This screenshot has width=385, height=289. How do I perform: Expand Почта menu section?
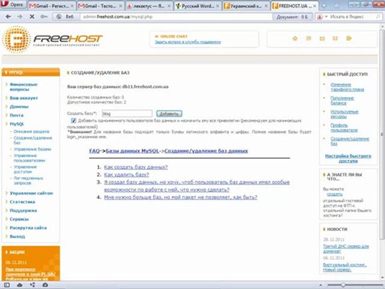coord(17,115)
